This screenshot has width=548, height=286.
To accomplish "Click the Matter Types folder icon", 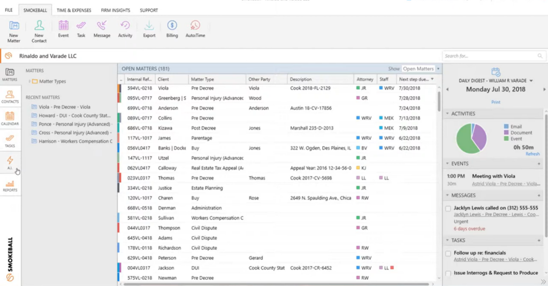I will pos(35,81).
